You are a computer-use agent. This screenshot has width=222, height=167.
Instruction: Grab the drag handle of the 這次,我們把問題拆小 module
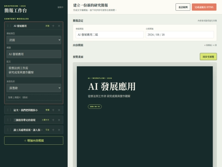[9, 110]
